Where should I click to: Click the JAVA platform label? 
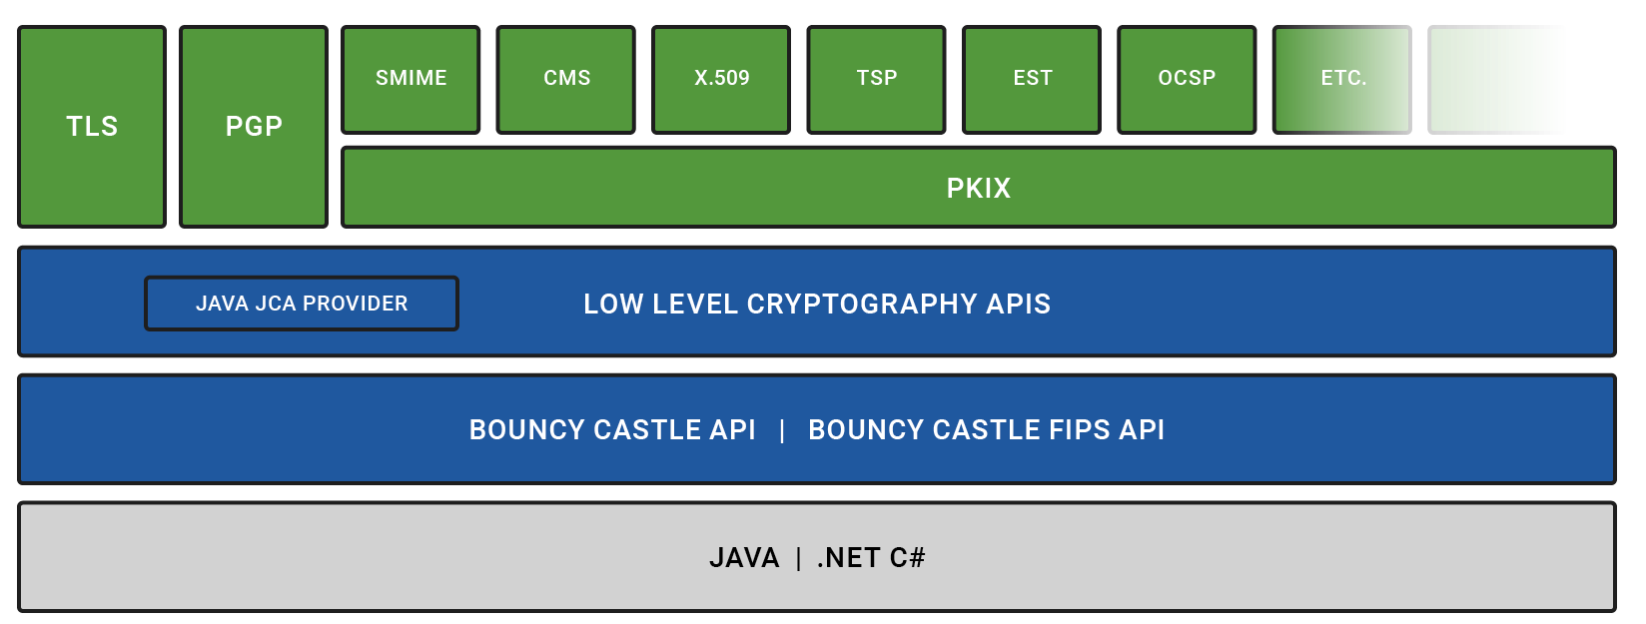(744, 557)
